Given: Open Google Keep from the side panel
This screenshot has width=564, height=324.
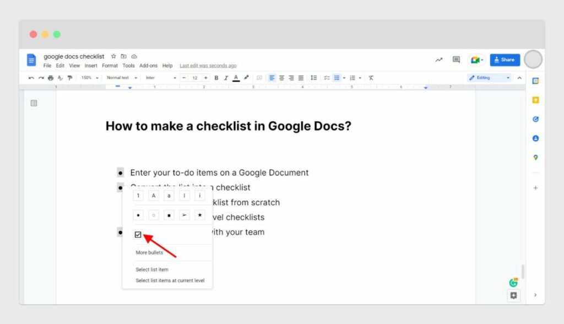Looking at the screenshot, I should 535,100.
